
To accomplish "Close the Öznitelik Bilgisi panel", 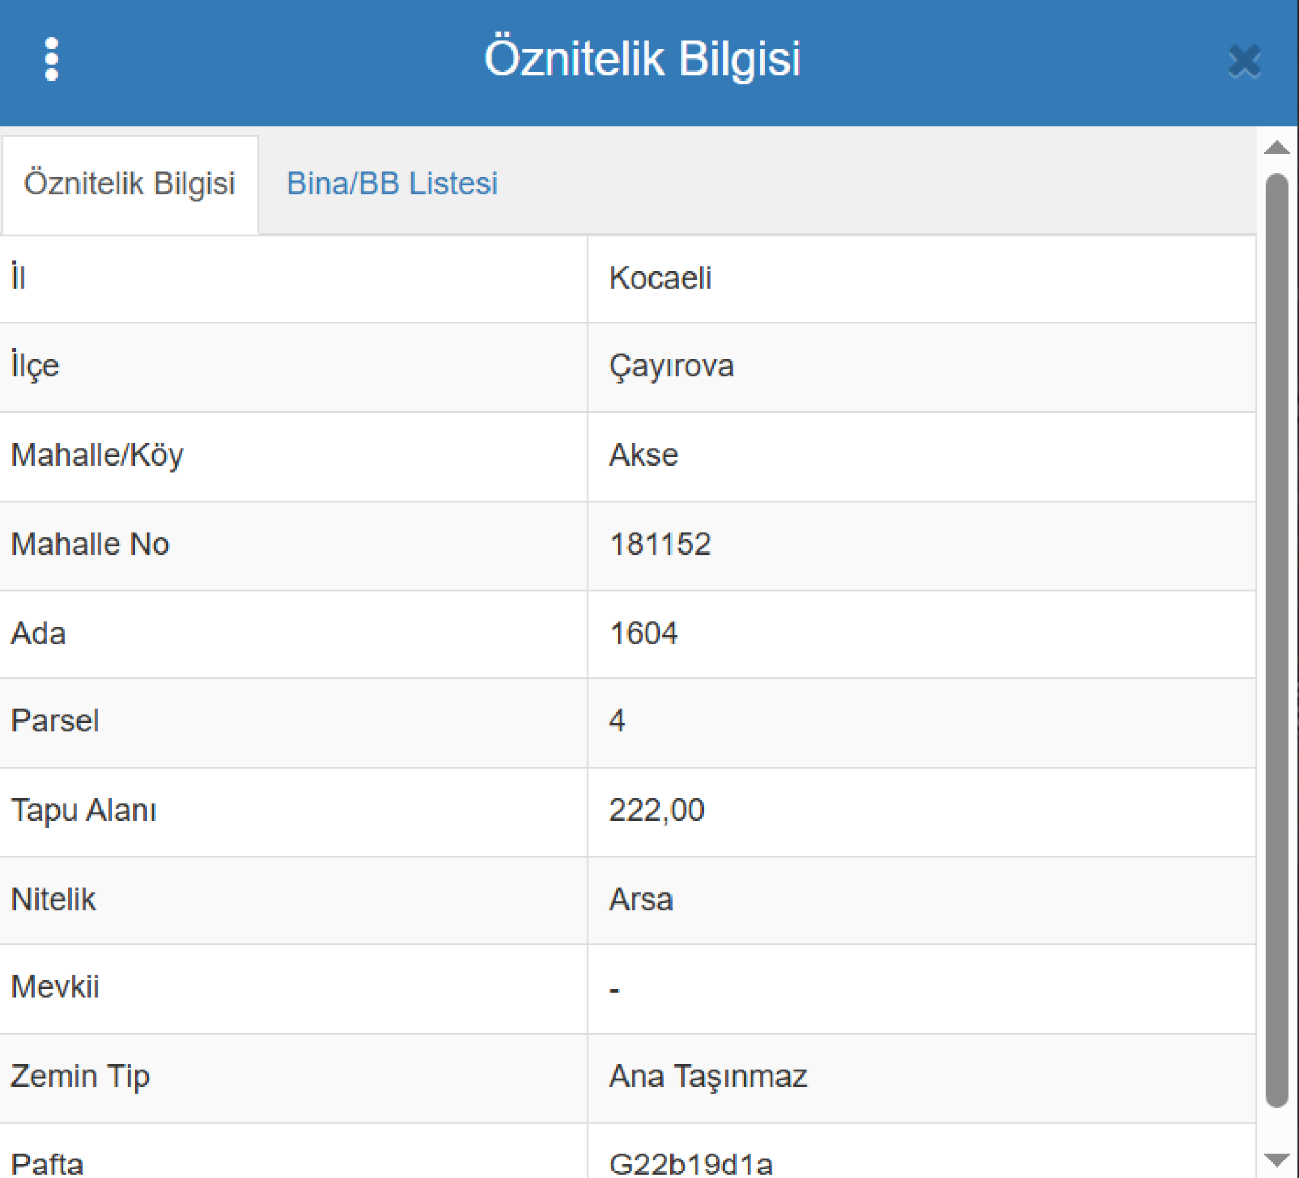I will tap(1244, 62).
